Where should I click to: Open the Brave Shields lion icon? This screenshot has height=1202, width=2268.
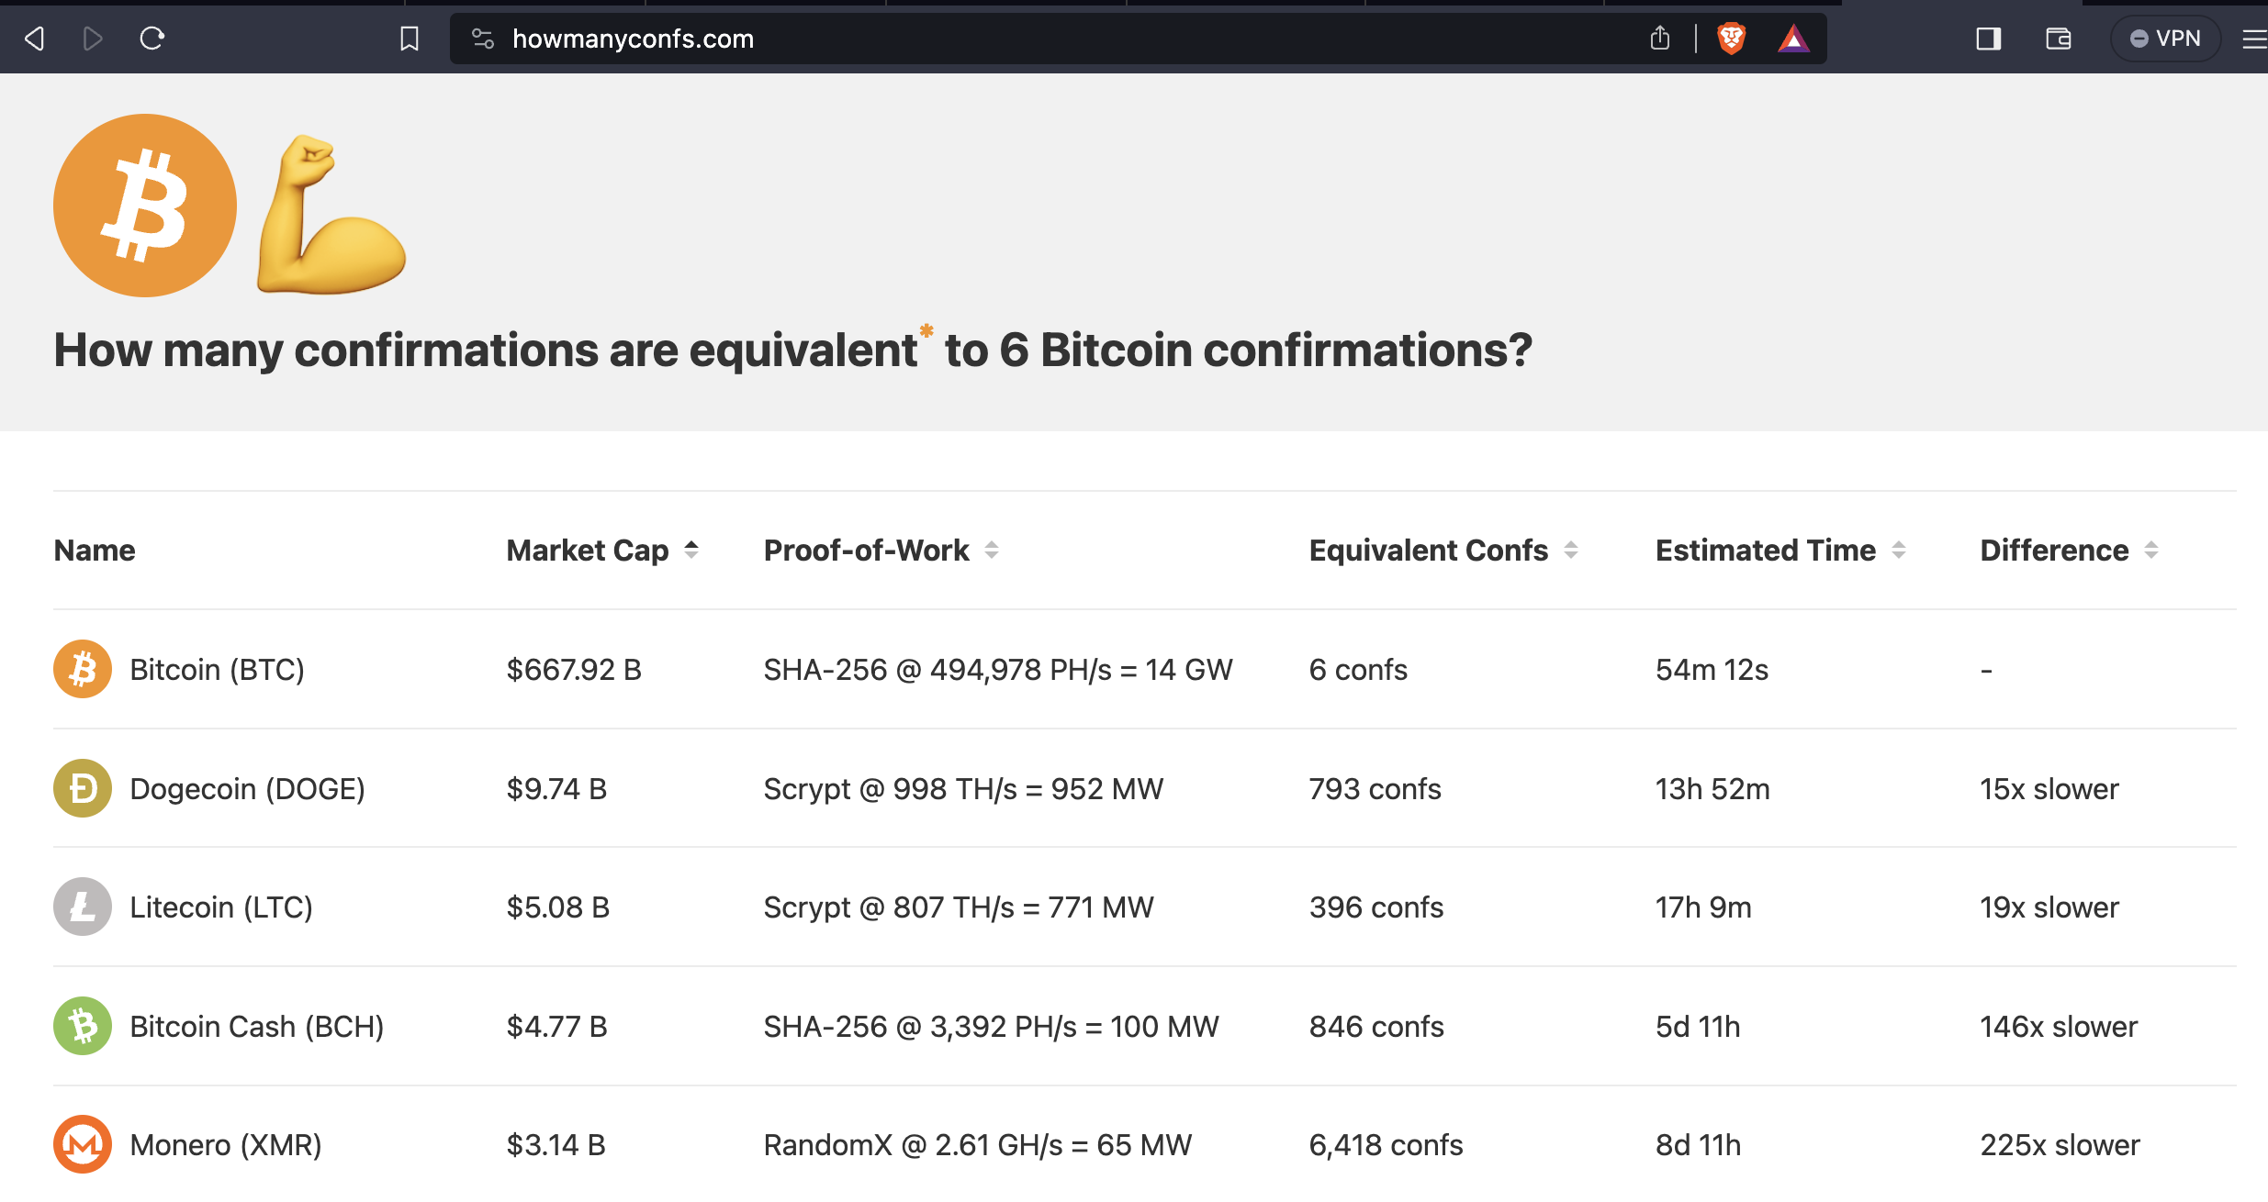(x=1731, y=39)
